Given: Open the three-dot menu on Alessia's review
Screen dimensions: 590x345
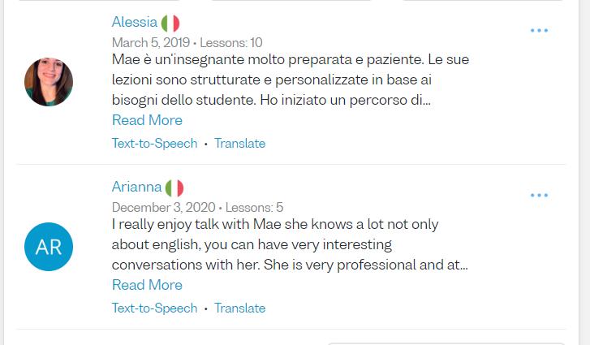Looking at the screenshot, I should (539, 31).
